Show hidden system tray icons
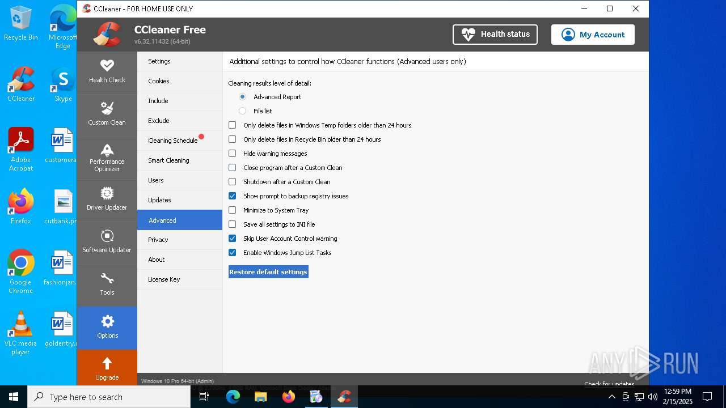The image size is (726, 408). click(x=612, y=397)
